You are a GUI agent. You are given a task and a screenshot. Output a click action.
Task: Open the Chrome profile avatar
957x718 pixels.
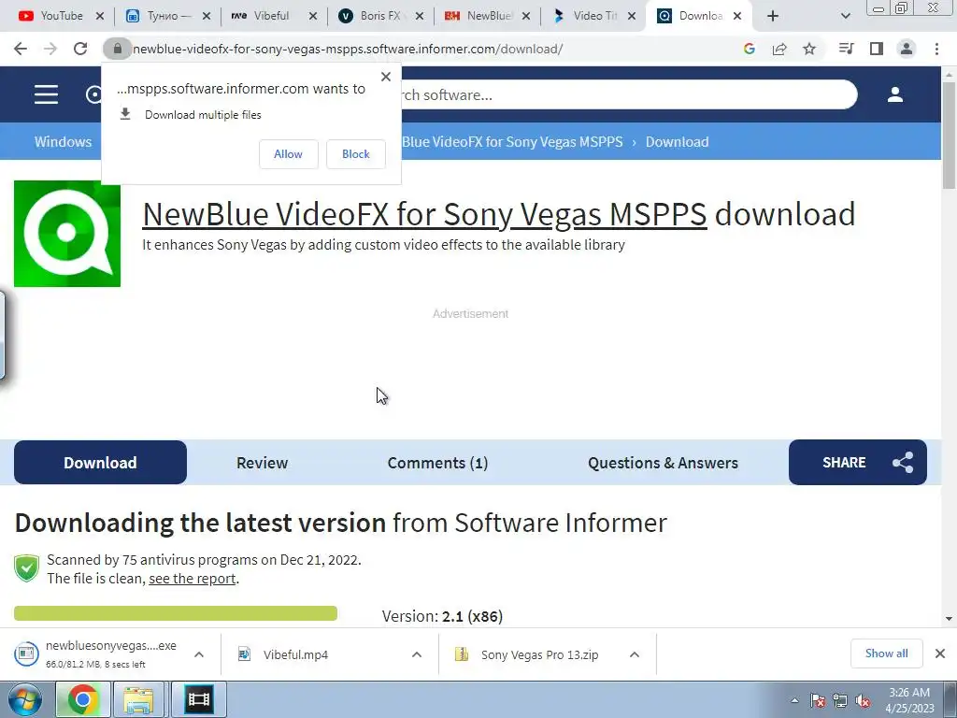907,49
